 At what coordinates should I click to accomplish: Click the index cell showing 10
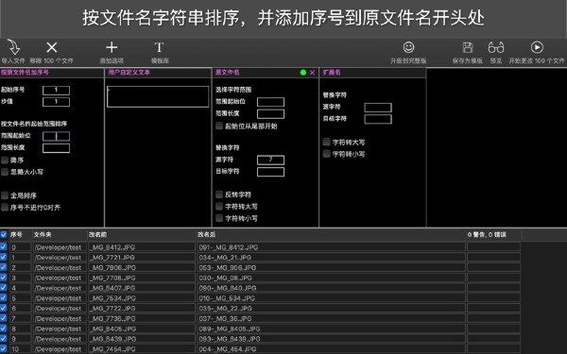click(x=20, y=349)
